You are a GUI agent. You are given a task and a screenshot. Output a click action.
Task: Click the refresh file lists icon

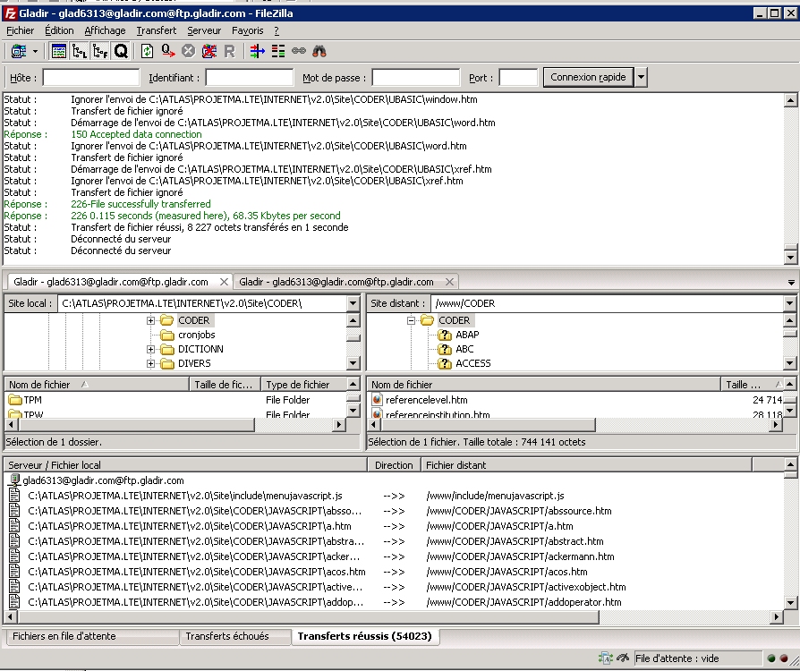[147, 52]
